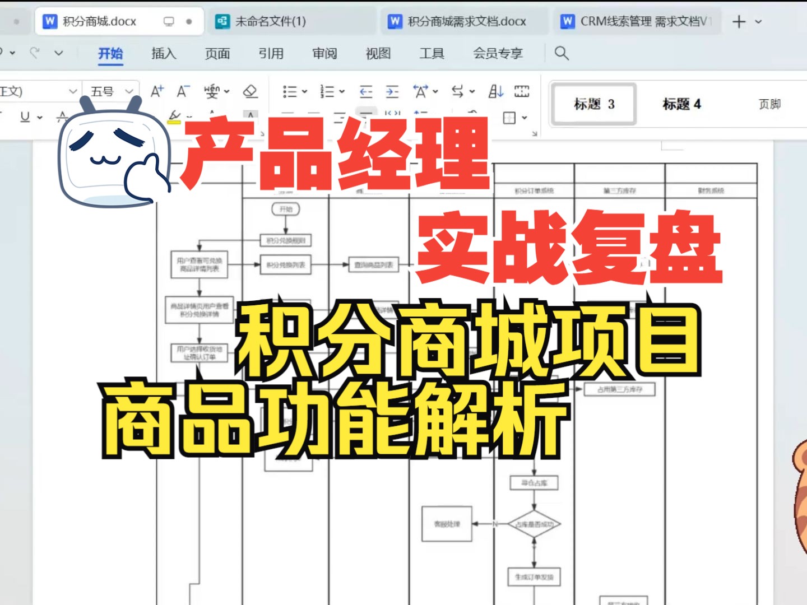Viewport: 807px width, 605px height.
Task: Click the 财务系统 swimlane header
Action: 711,190
